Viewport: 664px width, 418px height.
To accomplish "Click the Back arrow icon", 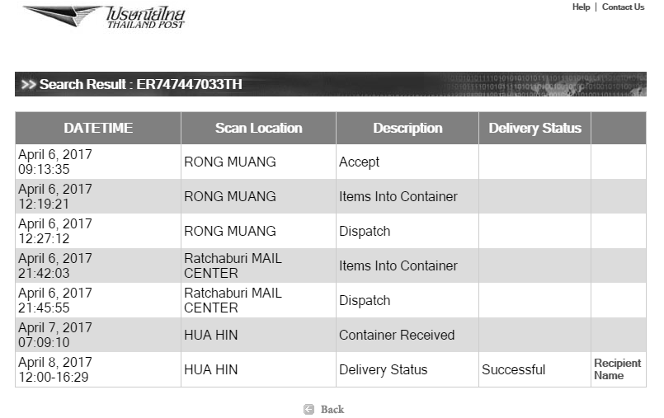I will pos(308,409).
